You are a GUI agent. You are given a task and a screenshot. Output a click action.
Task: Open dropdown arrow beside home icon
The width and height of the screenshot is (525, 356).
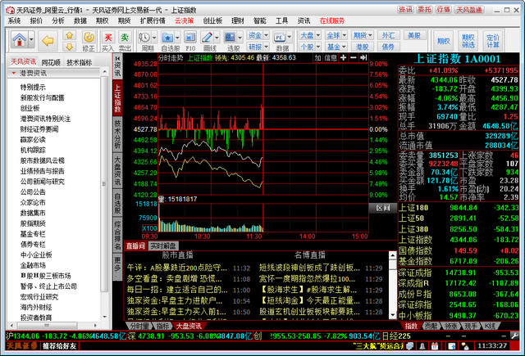coord(31,40)
